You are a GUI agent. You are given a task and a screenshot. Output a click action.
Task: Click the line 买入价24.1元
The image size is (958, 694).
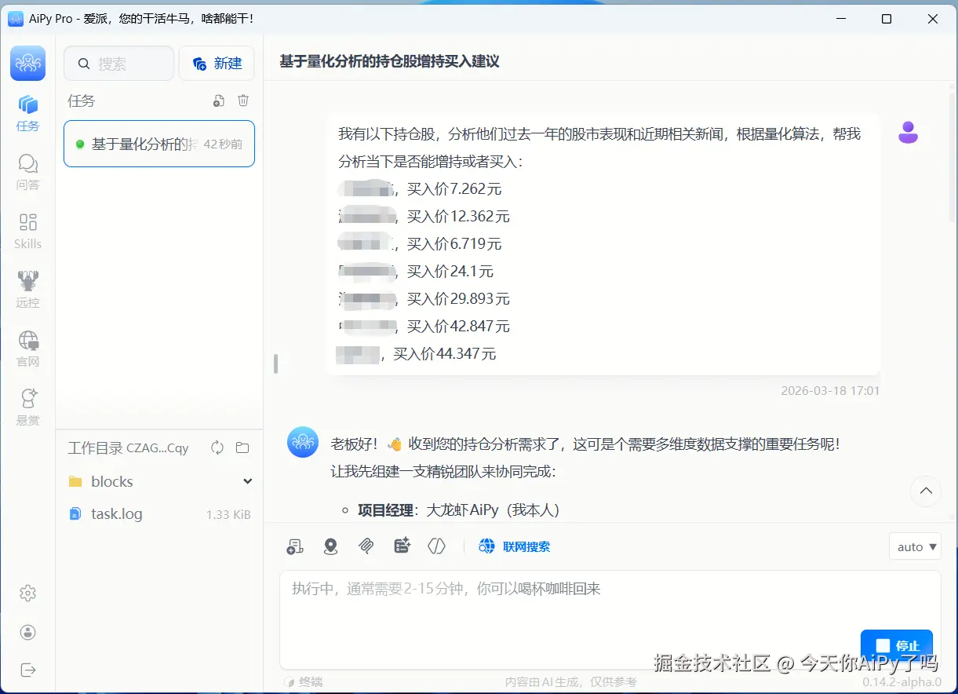tap(450, 272)
